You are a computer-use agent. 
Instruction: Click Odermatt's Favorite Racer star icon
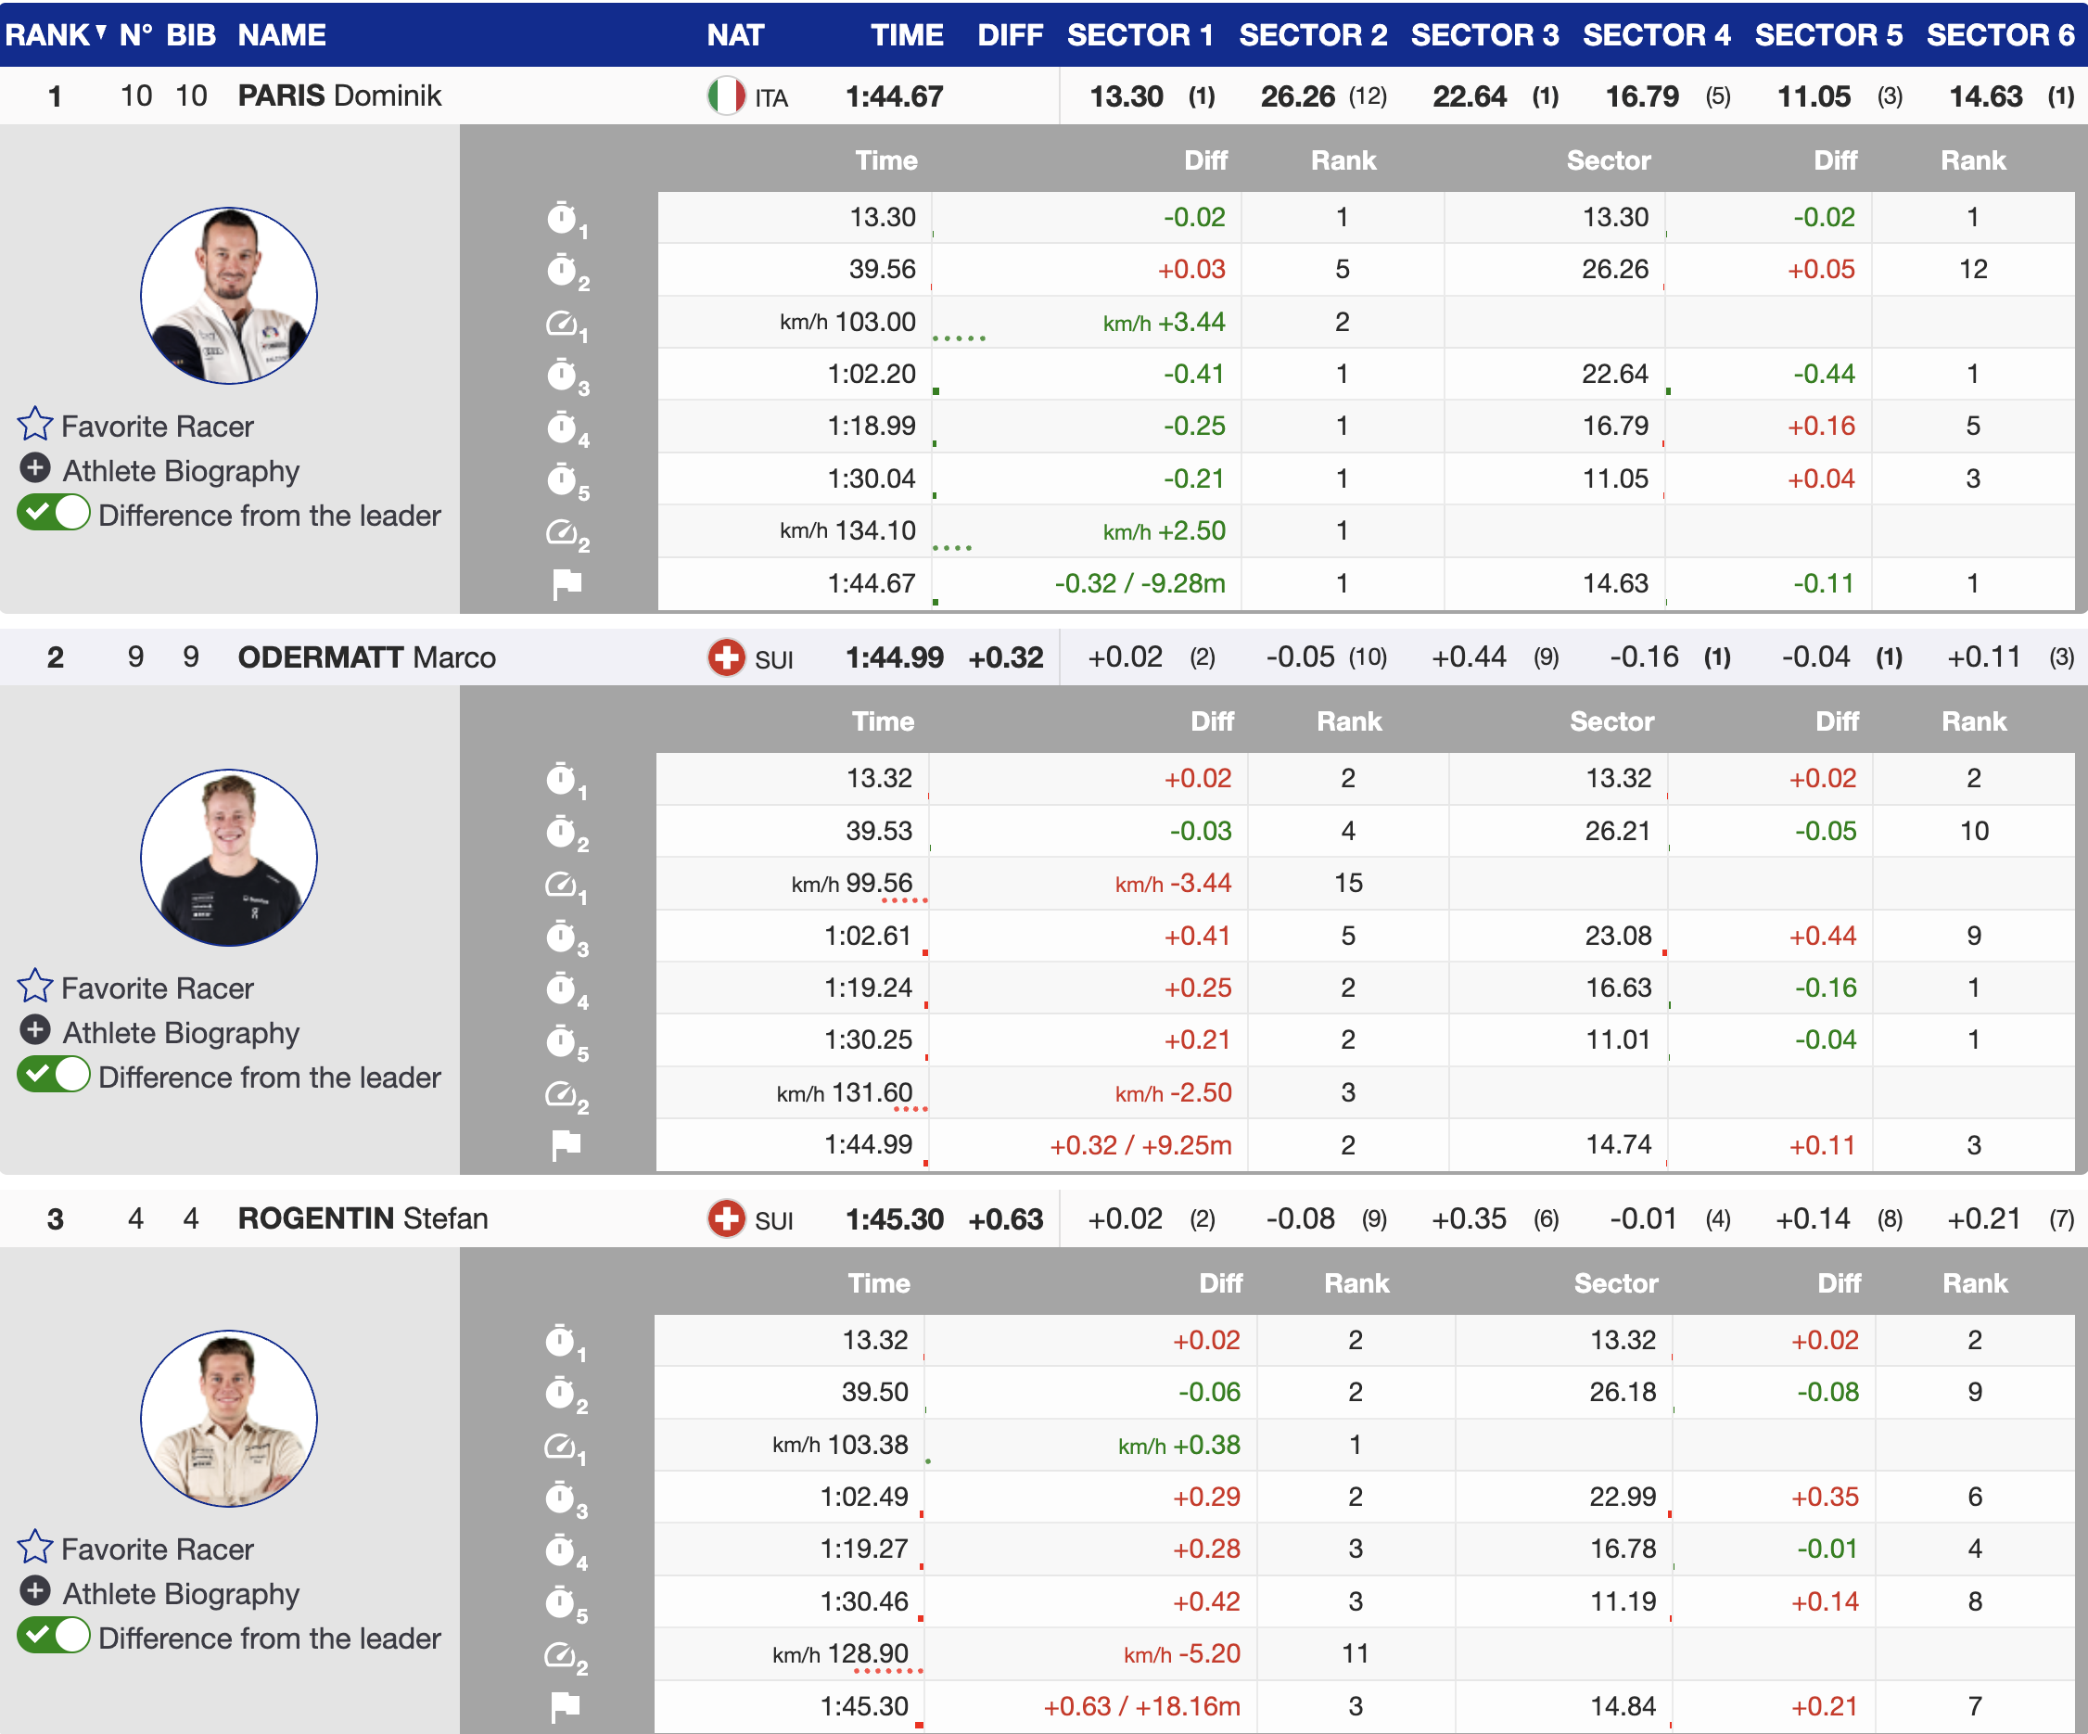coord(35,987)
